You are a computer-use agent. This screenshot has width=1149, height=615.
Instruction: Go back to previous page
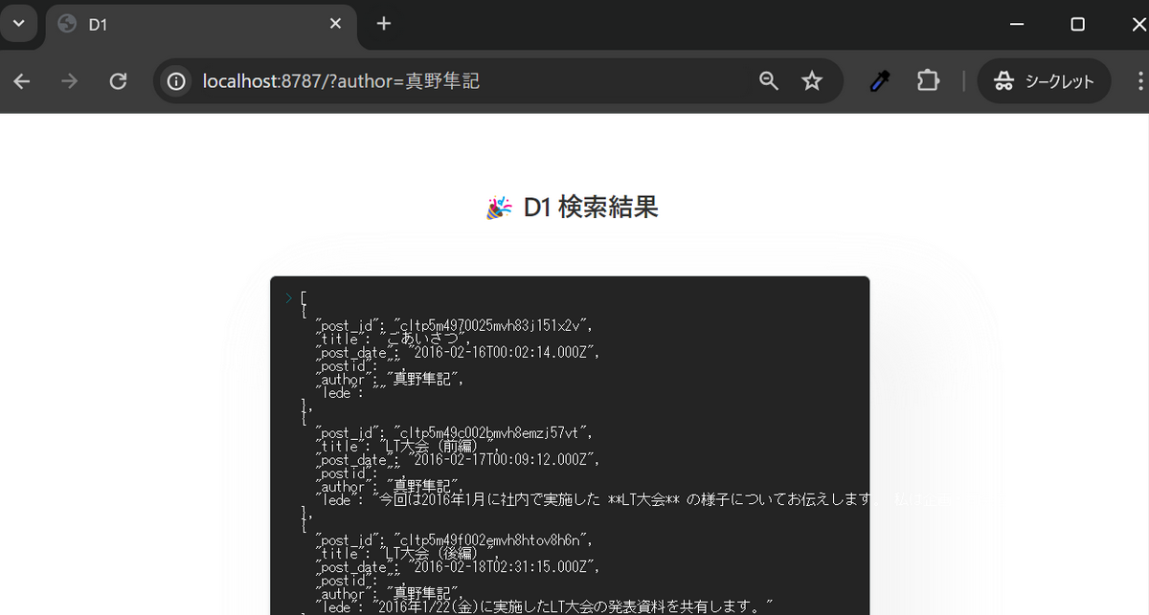[x=22, y=81]
